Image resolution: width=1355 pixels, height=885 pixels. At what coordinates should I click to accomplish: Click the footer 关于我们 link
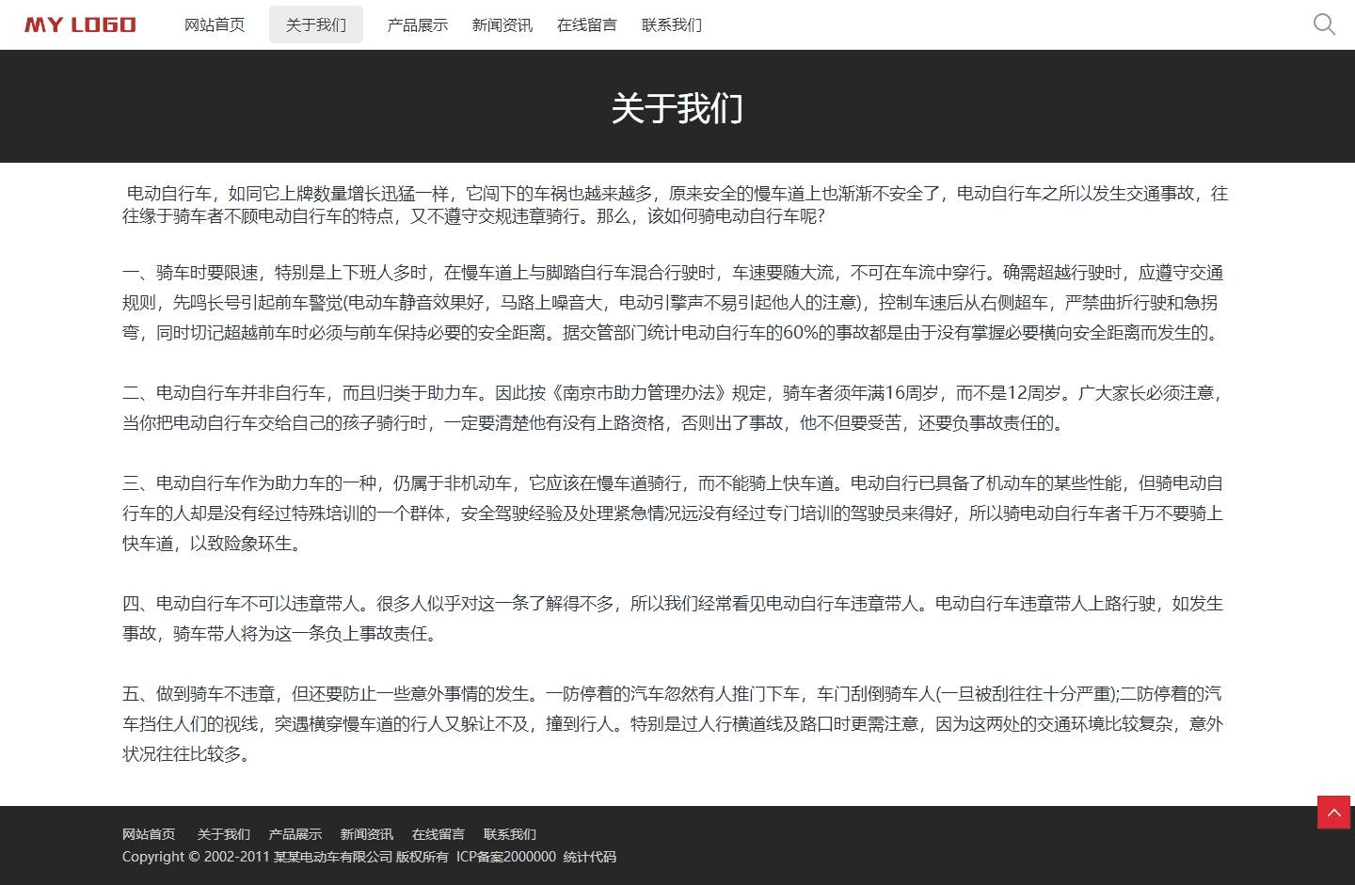click(x=224, y=834)
